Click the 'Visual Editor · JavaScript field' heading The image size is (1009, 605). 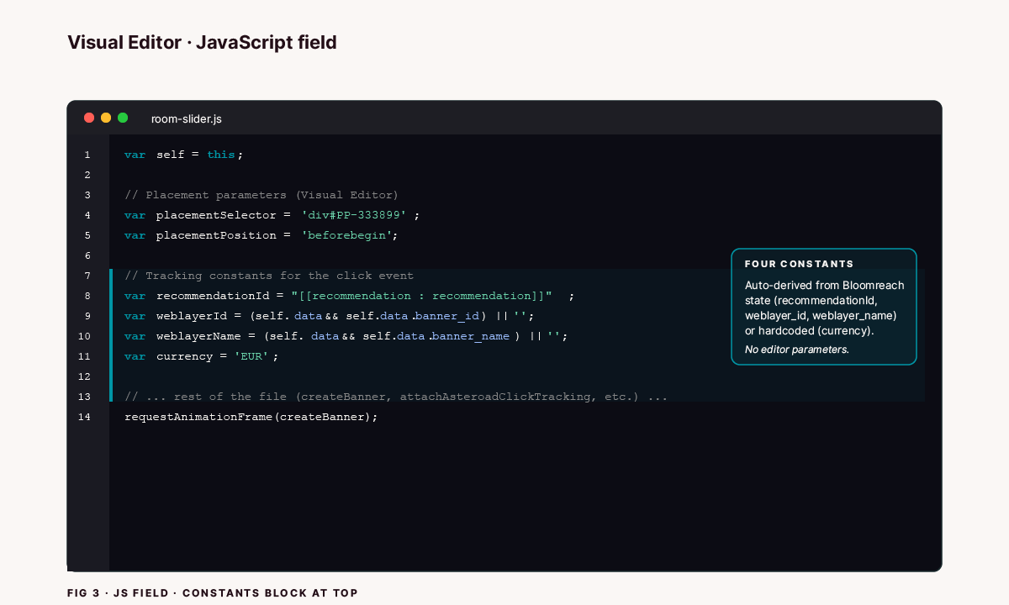click(x=202, y=42)
